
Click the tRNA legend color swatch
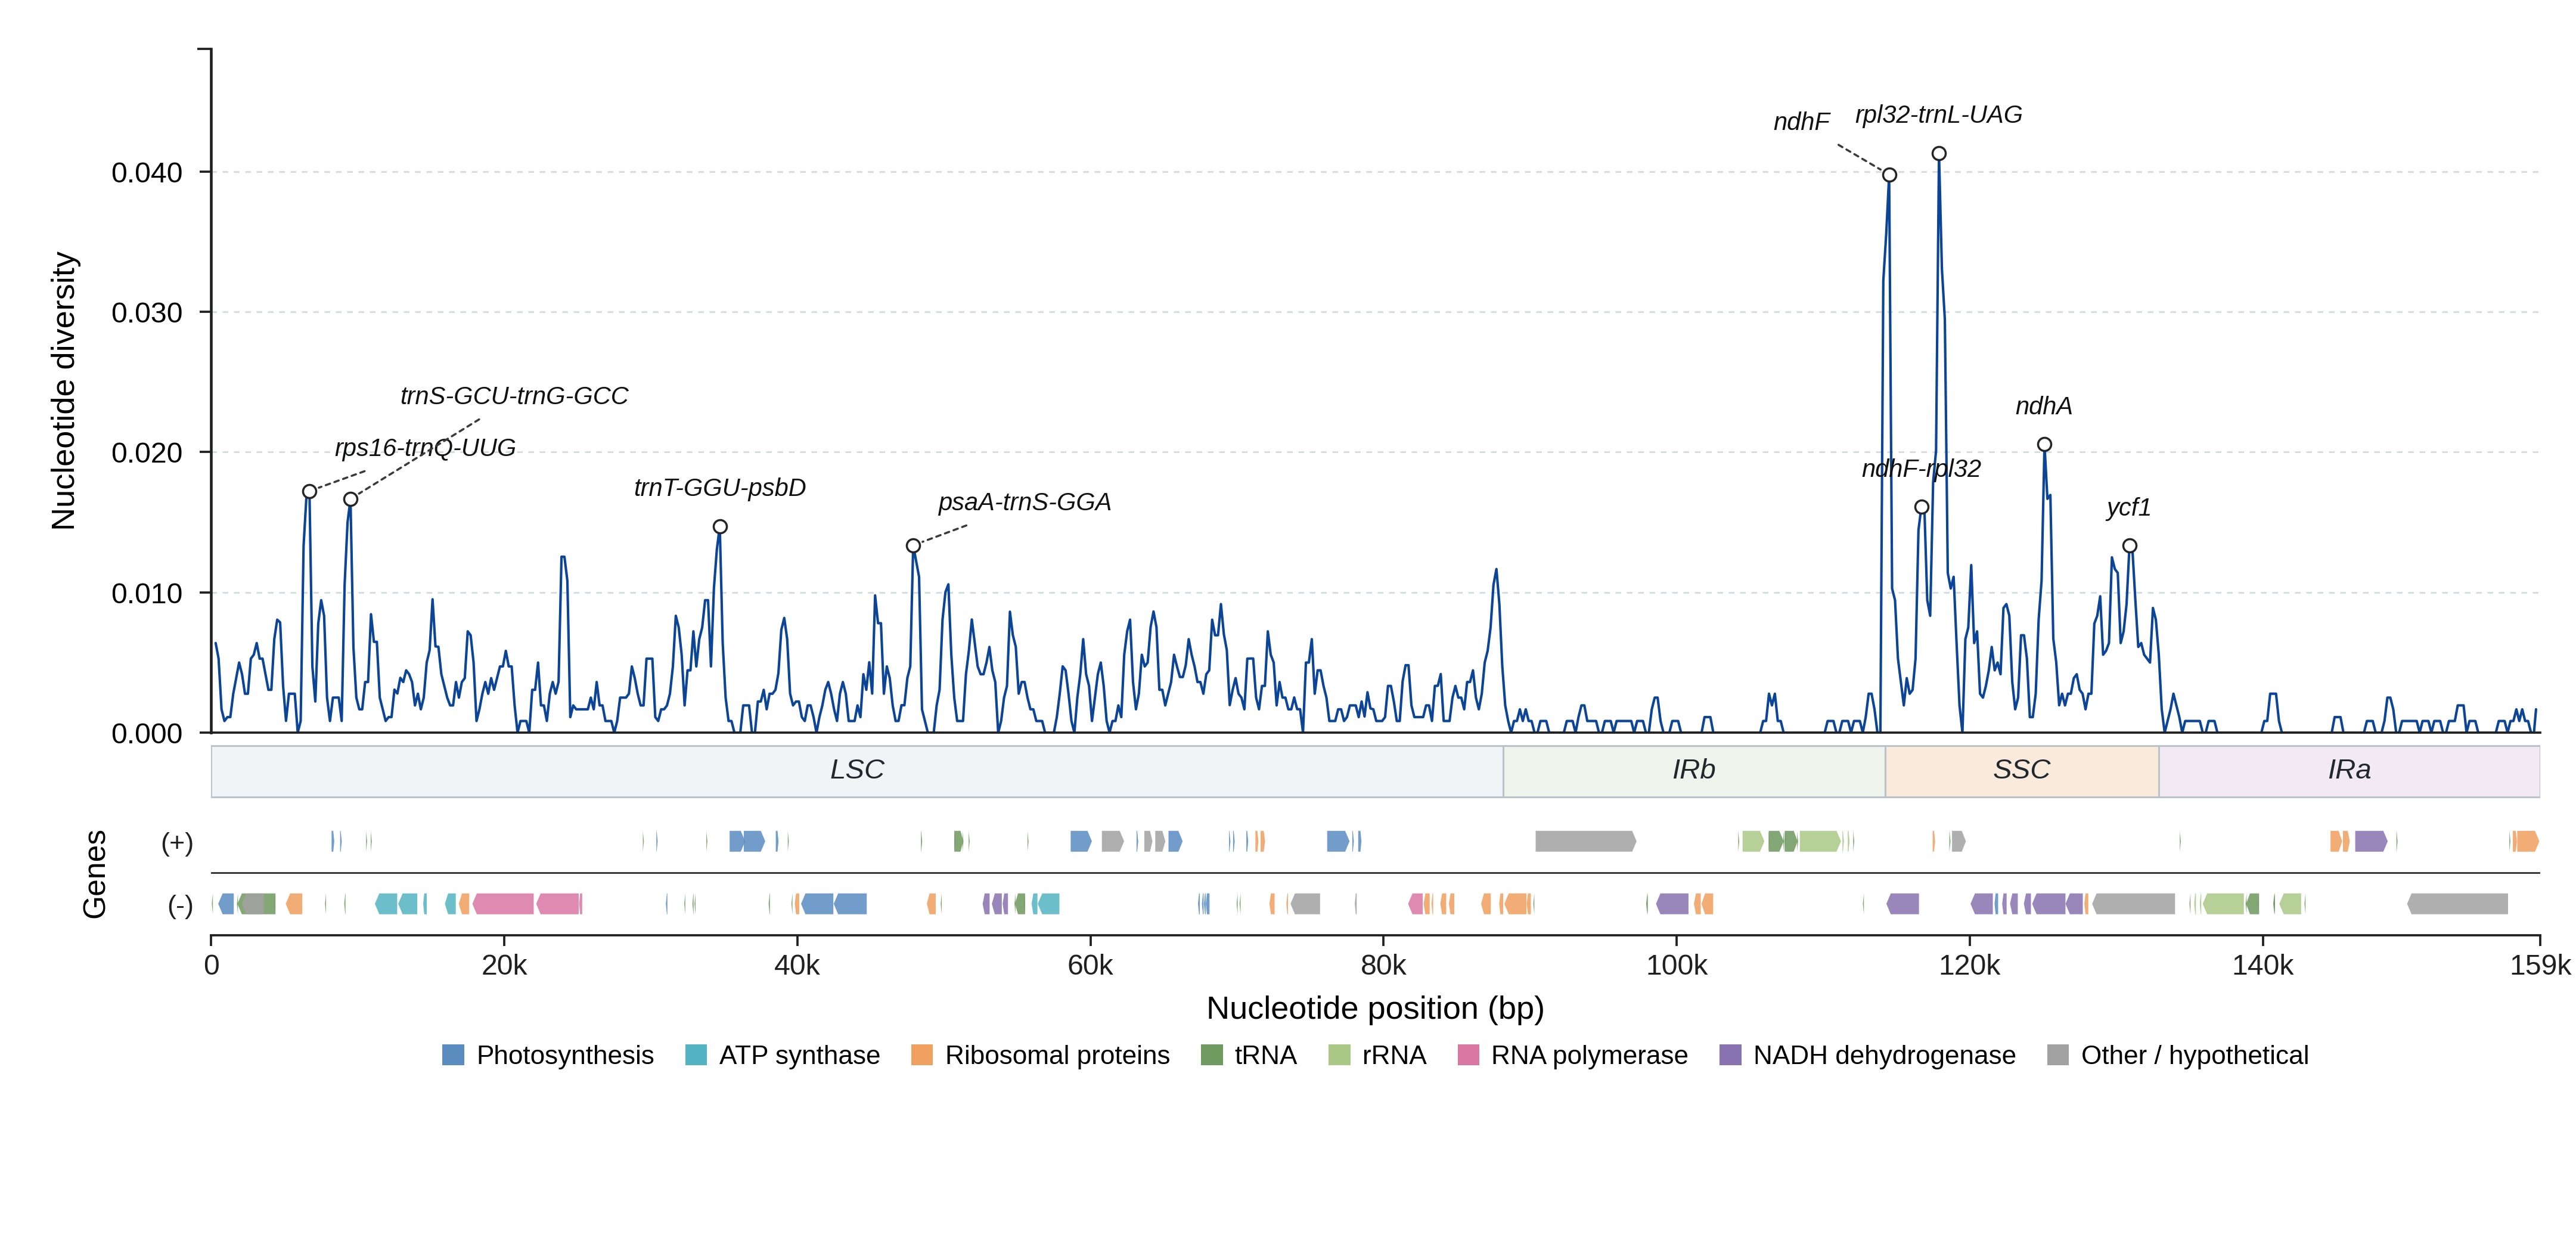(x=1211, y=1055)
